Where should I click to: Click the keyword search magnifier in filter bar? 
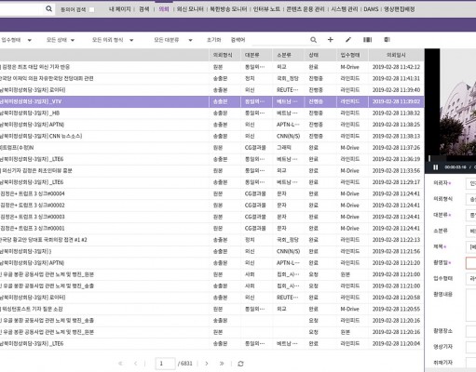click(x=313, y=40)
